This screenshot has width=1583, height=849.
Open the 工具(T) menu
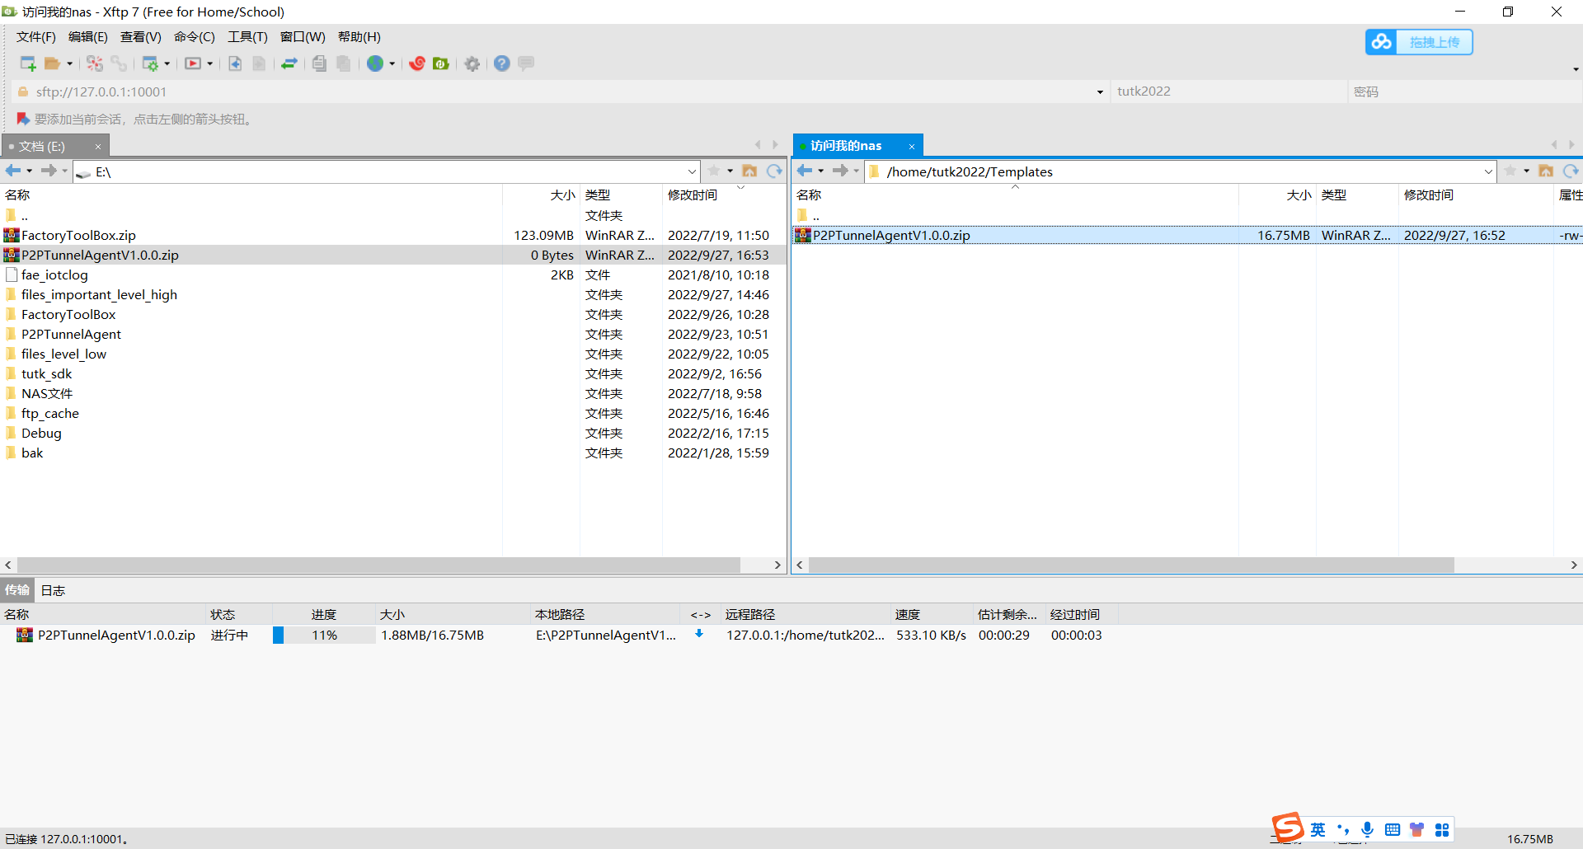pos(247,37)
